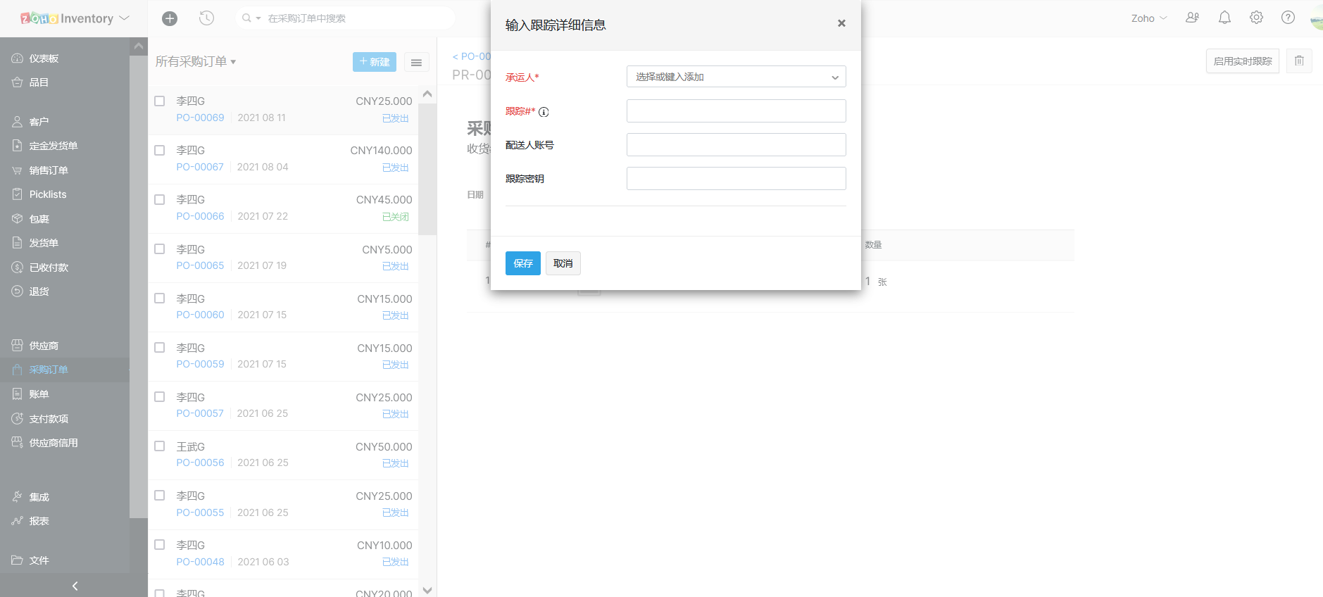The height and width of the screenshot is (597, 1323).
Task: Click the 跟踪密钥 input field
Action: (736, 179)
